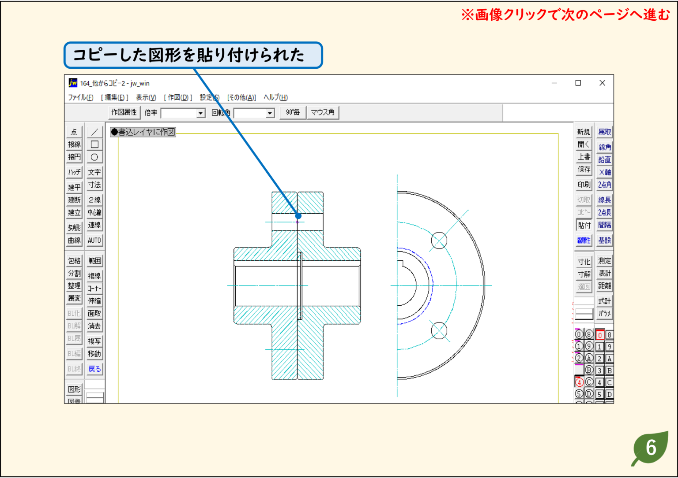The height and width of the screenshot is (478, 678).
Task: Switch the write layer to layer 1
Action: pyautogui.click(x=599, y=346)
